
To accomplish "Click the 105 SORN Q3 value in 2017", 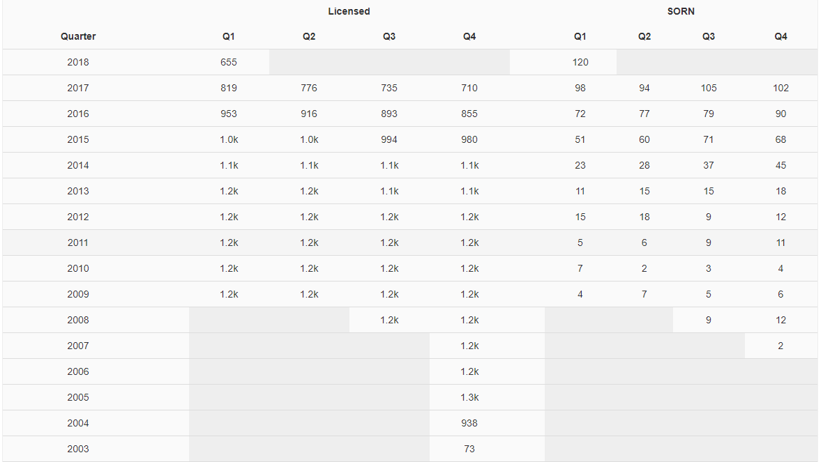I will (x=709, y=88).
